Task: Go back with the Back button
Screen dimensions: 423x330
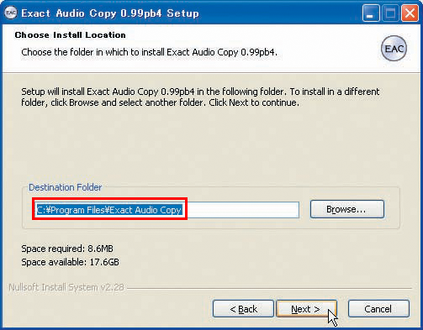Action: 243,309
